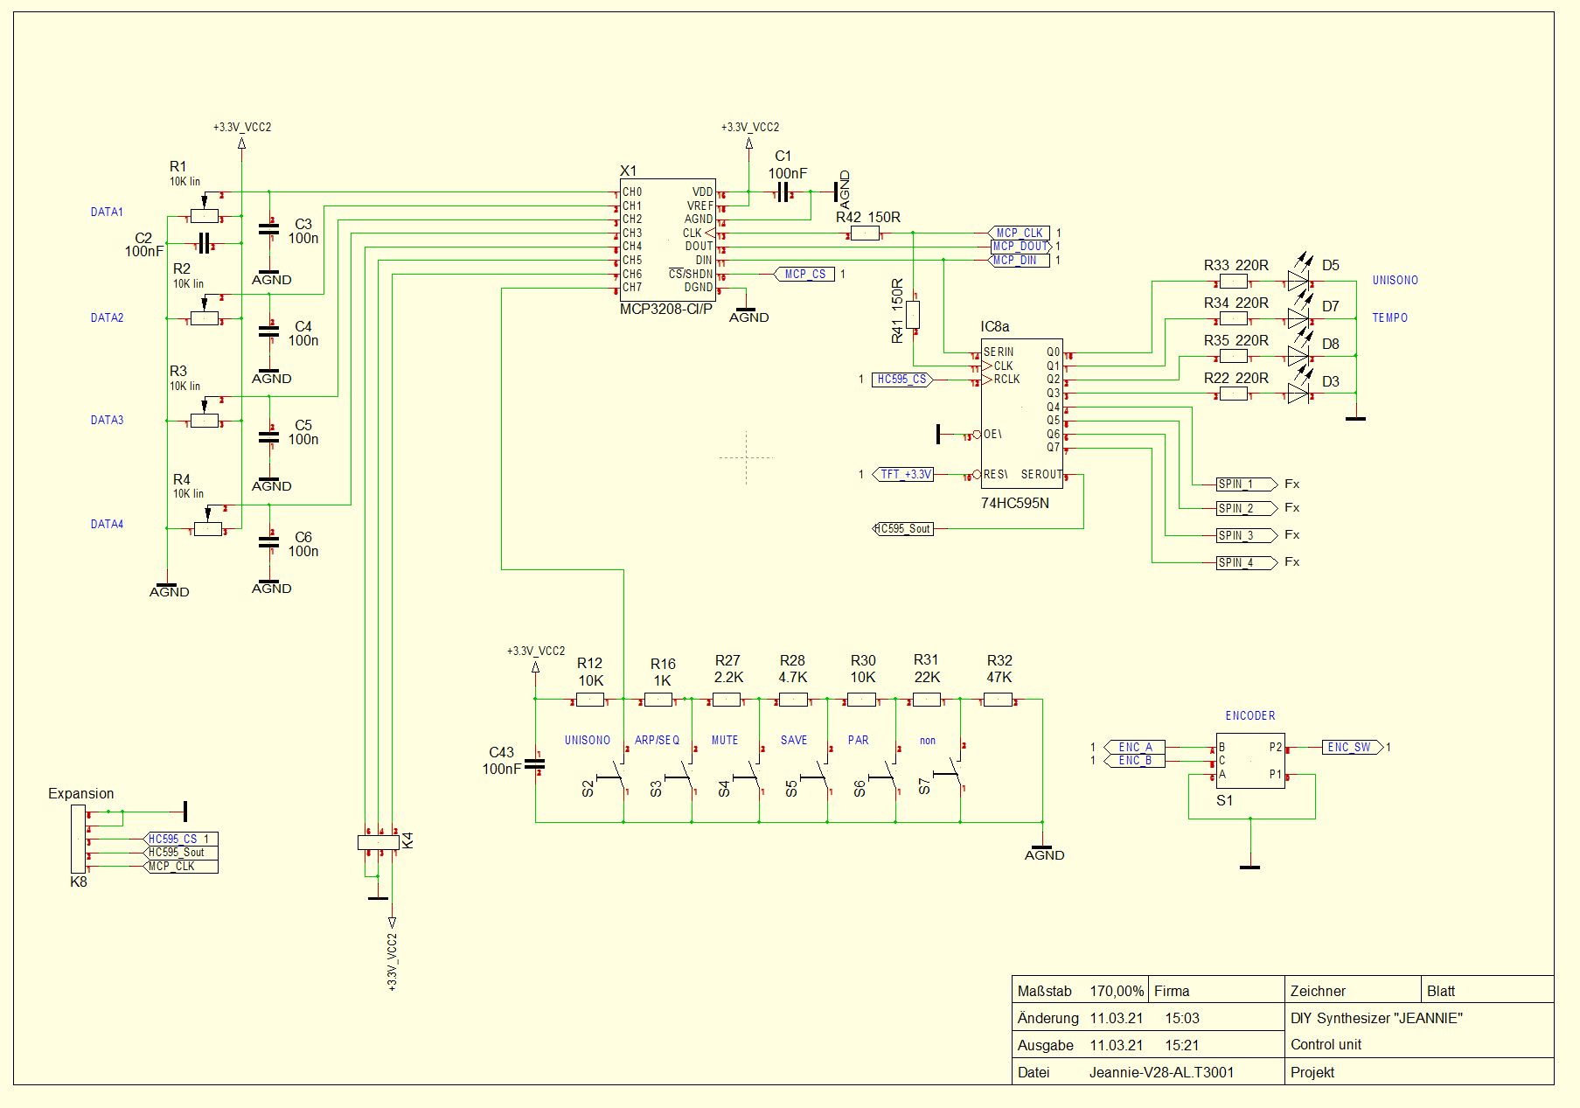The width and height of the screenshot is (1580, 1108).
Task: Click the ENC_SW net label
Action: point(1353,747)
